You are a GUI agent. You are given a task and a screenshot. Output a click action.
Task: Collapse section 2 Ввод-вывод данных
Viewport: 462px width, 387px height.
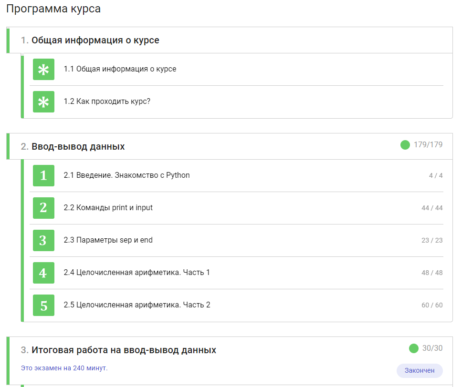pos(78,147)
